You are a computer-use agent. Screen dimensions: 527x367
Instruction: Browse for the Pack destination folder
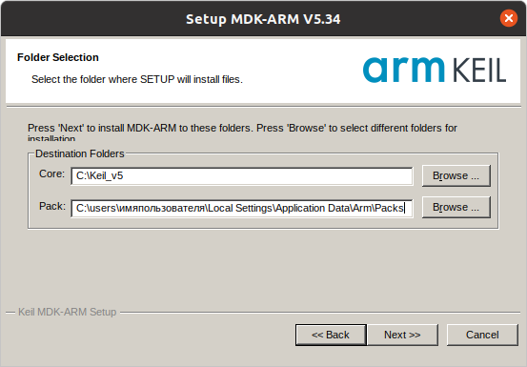[456, 208]
